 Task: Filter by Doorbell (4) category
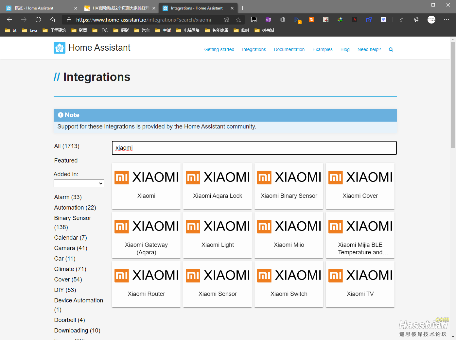pyautogui.click(x=70, y=320)
